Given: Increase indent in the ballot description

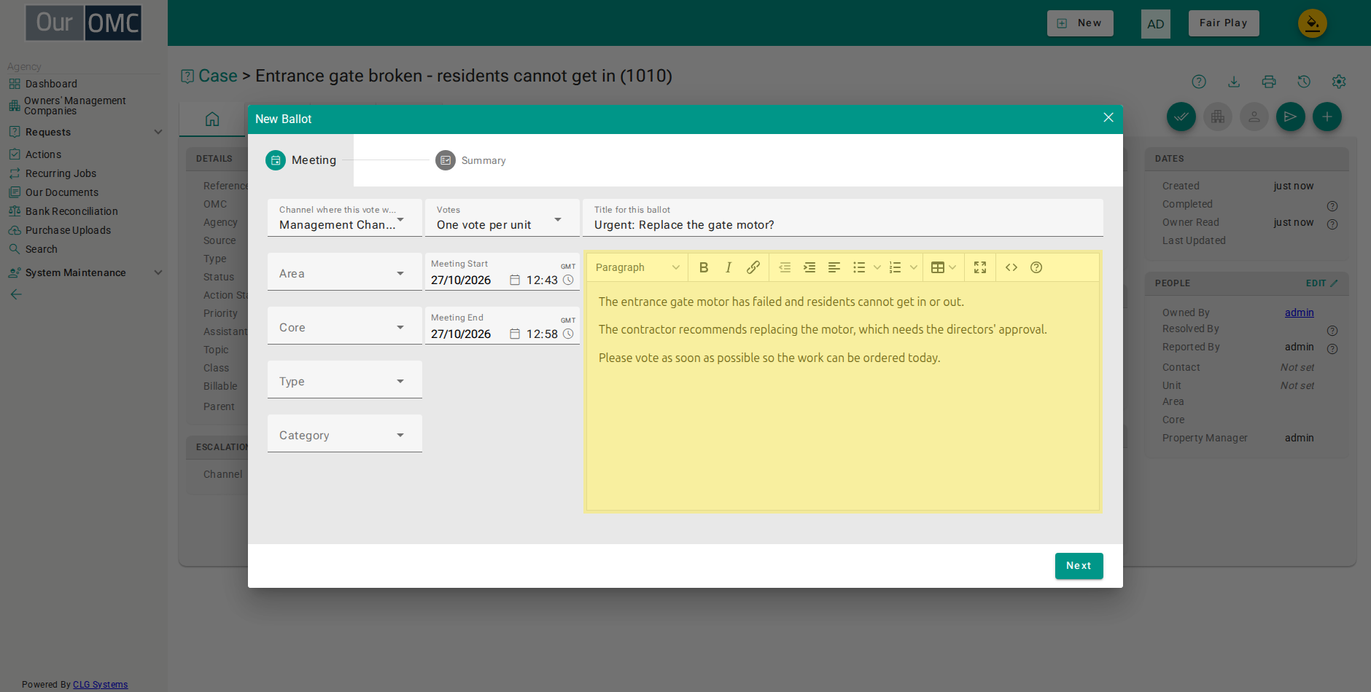Looking at the screenshot, I should tap(809, 267).
